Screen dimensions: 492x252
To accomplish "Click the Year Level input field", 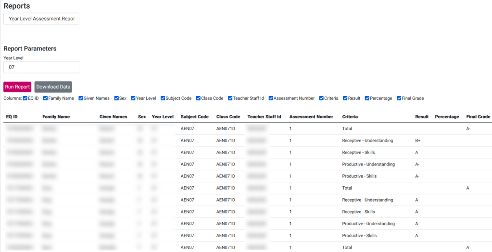I will 41,67.
